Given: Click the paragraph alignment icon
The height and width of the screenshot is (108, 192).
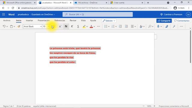Looking at the screenshot, I should point(132,26).
